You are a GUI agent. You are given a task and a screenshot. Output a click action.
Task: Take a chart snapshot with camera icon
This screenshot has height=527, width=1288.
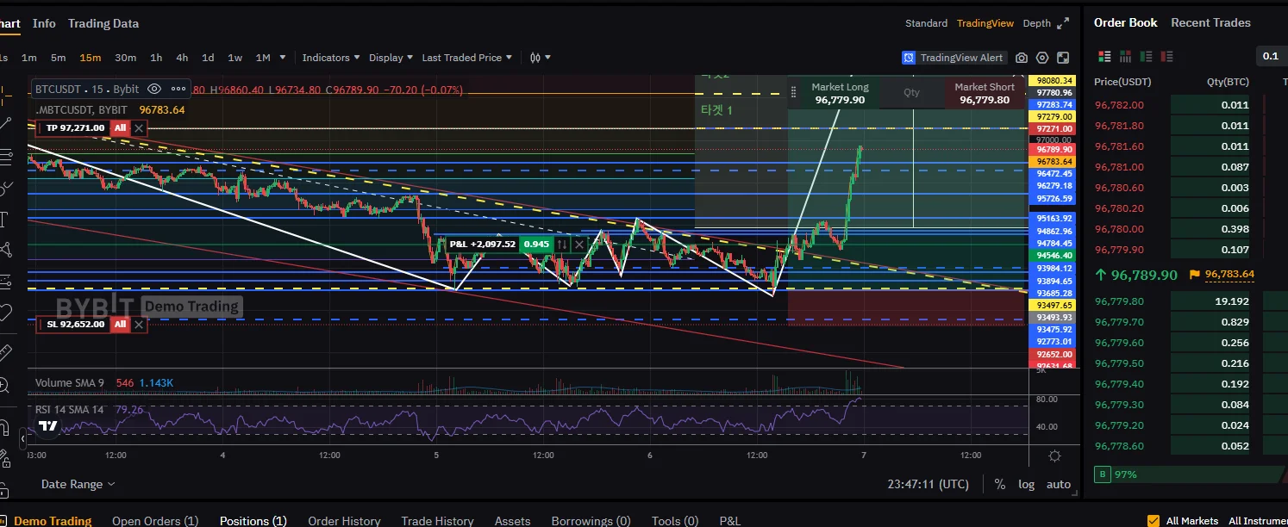tap(1022, 58)
